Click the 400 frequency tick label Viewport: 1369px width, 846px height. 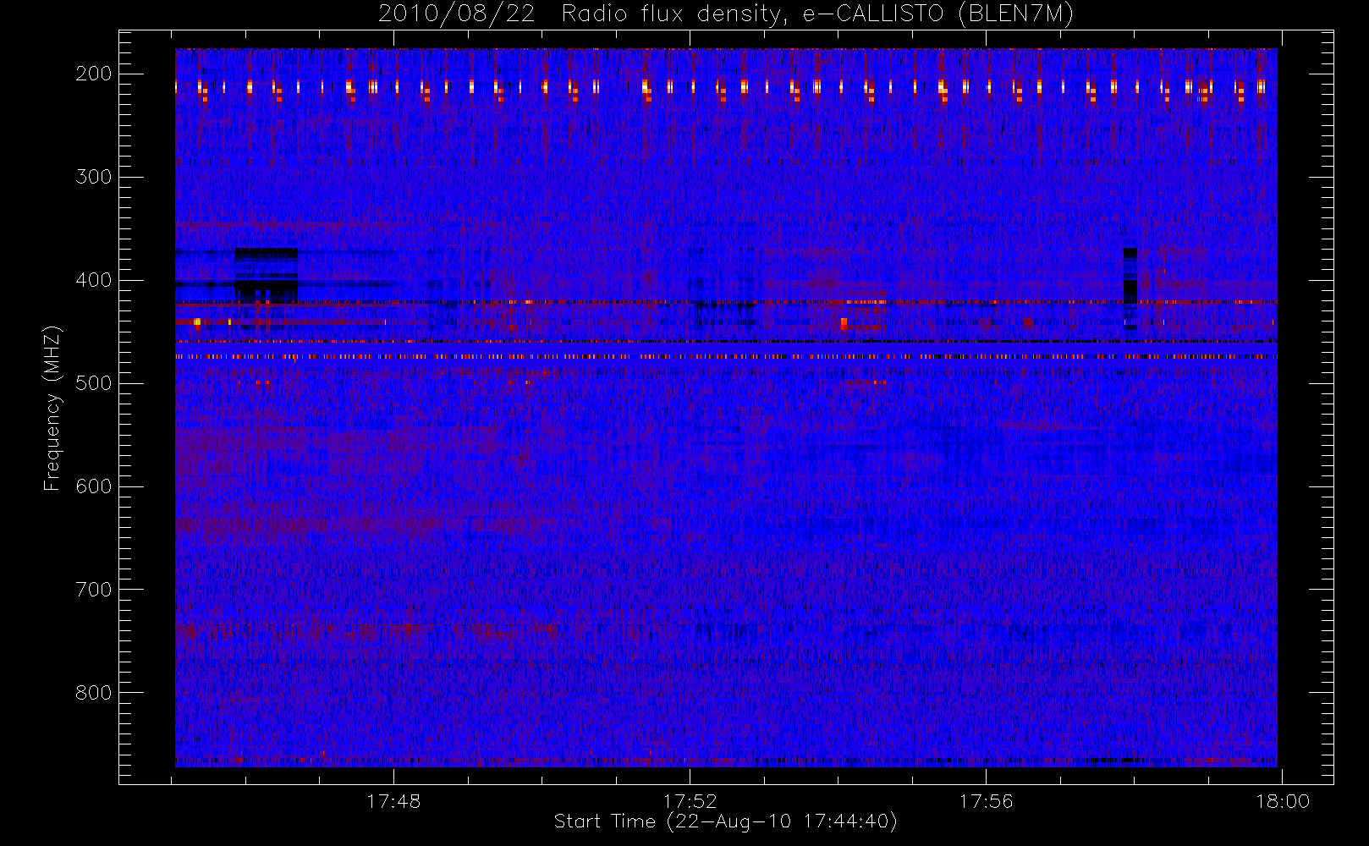pyautogui.click(x=94, y=280)
